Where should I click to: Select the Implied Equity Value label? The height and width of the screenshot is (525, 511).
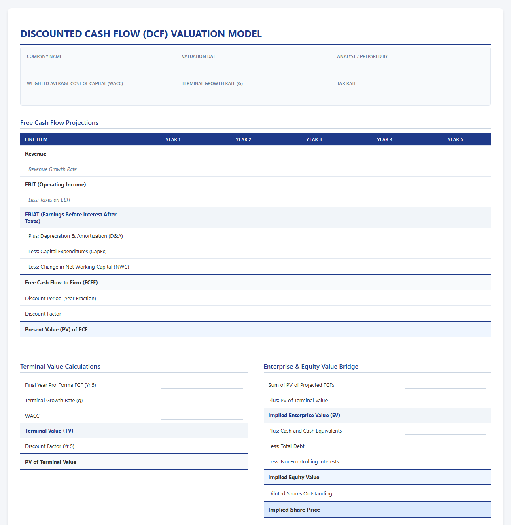[x=294, y=477]
